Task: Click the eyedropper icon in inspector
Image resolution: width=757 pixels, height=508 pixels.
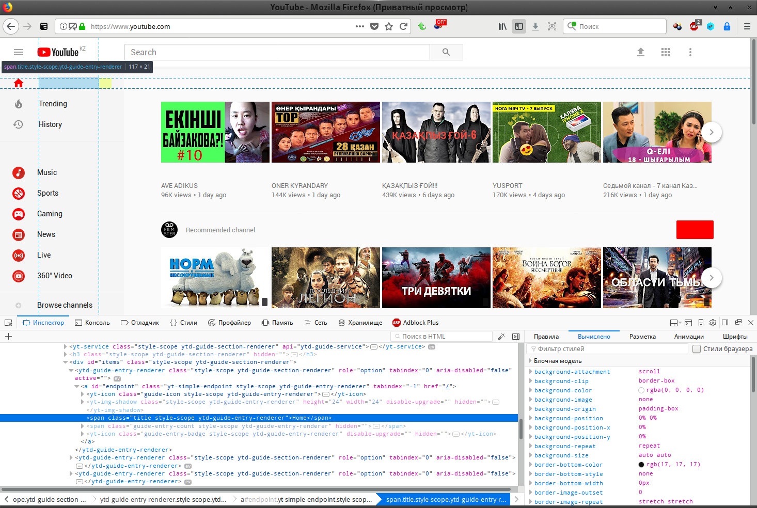Action: coord(500,337)
